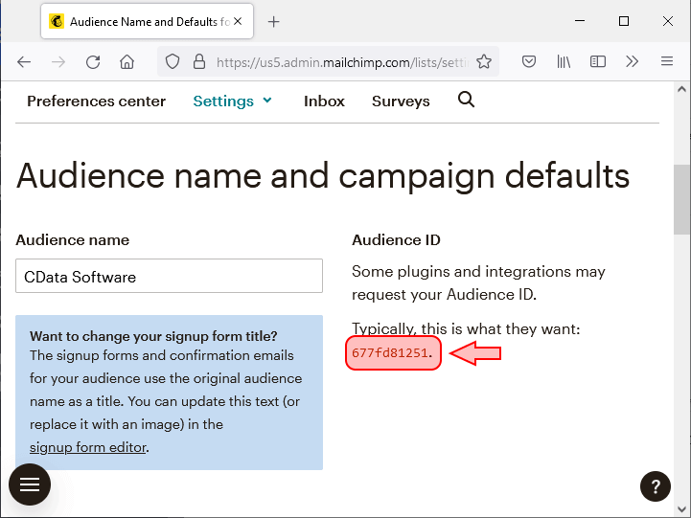The height and width of the screenshot is (518, 691).
Task: Follow the signup form editor link
Action: pyautogui.click(x=88, y=447)
